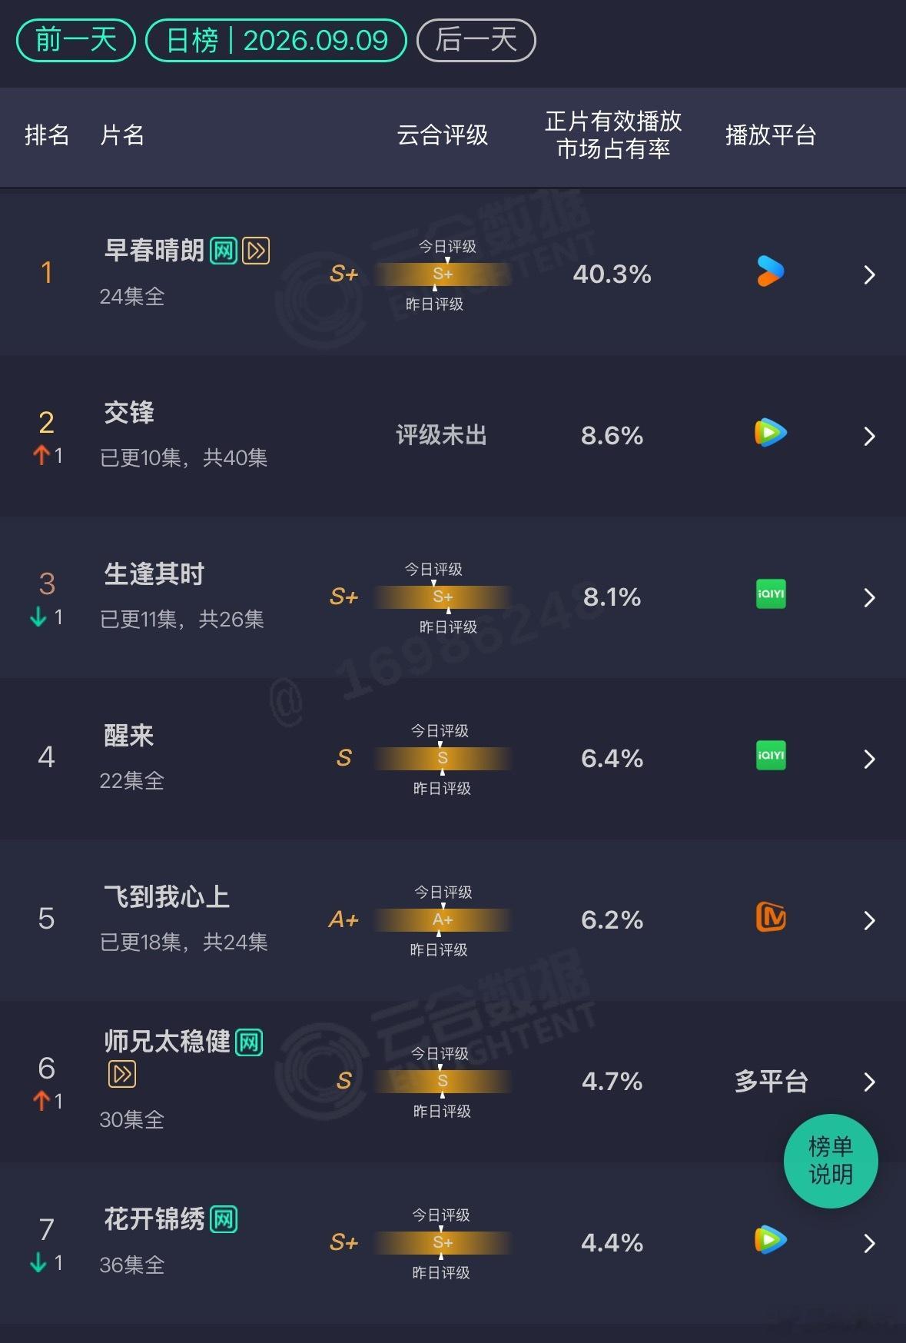Tap the 网 badge beside 师兄太稳健

249,1042
